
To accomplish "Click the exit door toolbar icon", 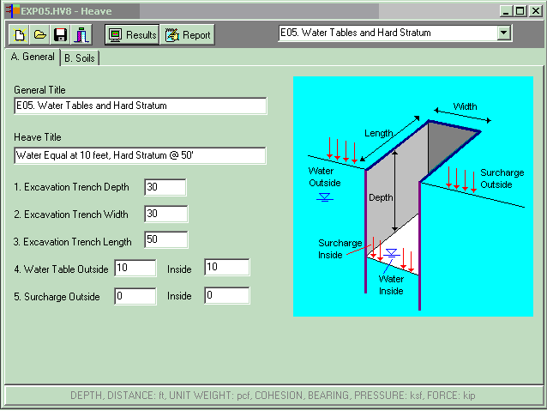I will [x=81, y=34].
